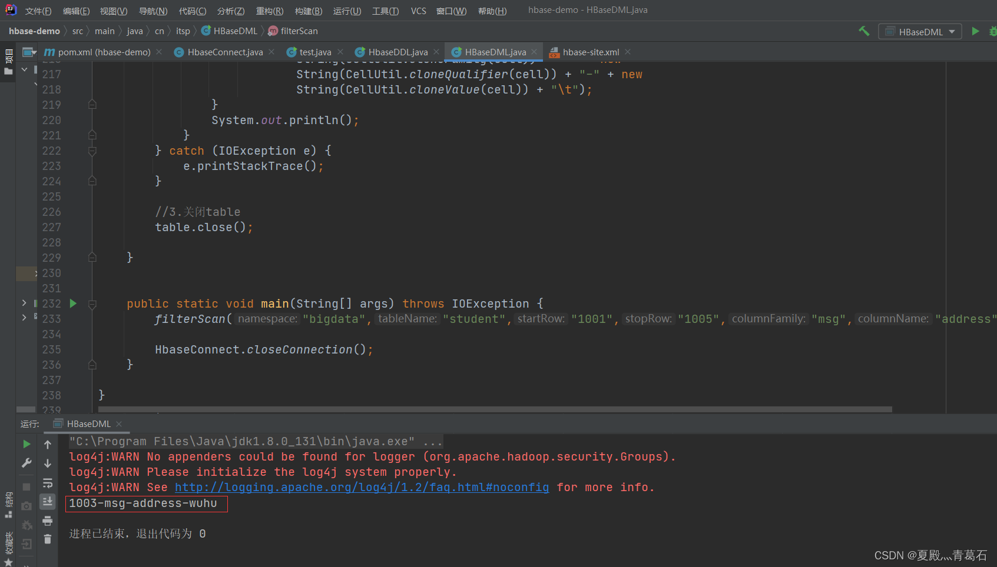Open the 导航(N) menu
Image resolution: width=997 pixels, height=567 pixels.
(153, 11)
